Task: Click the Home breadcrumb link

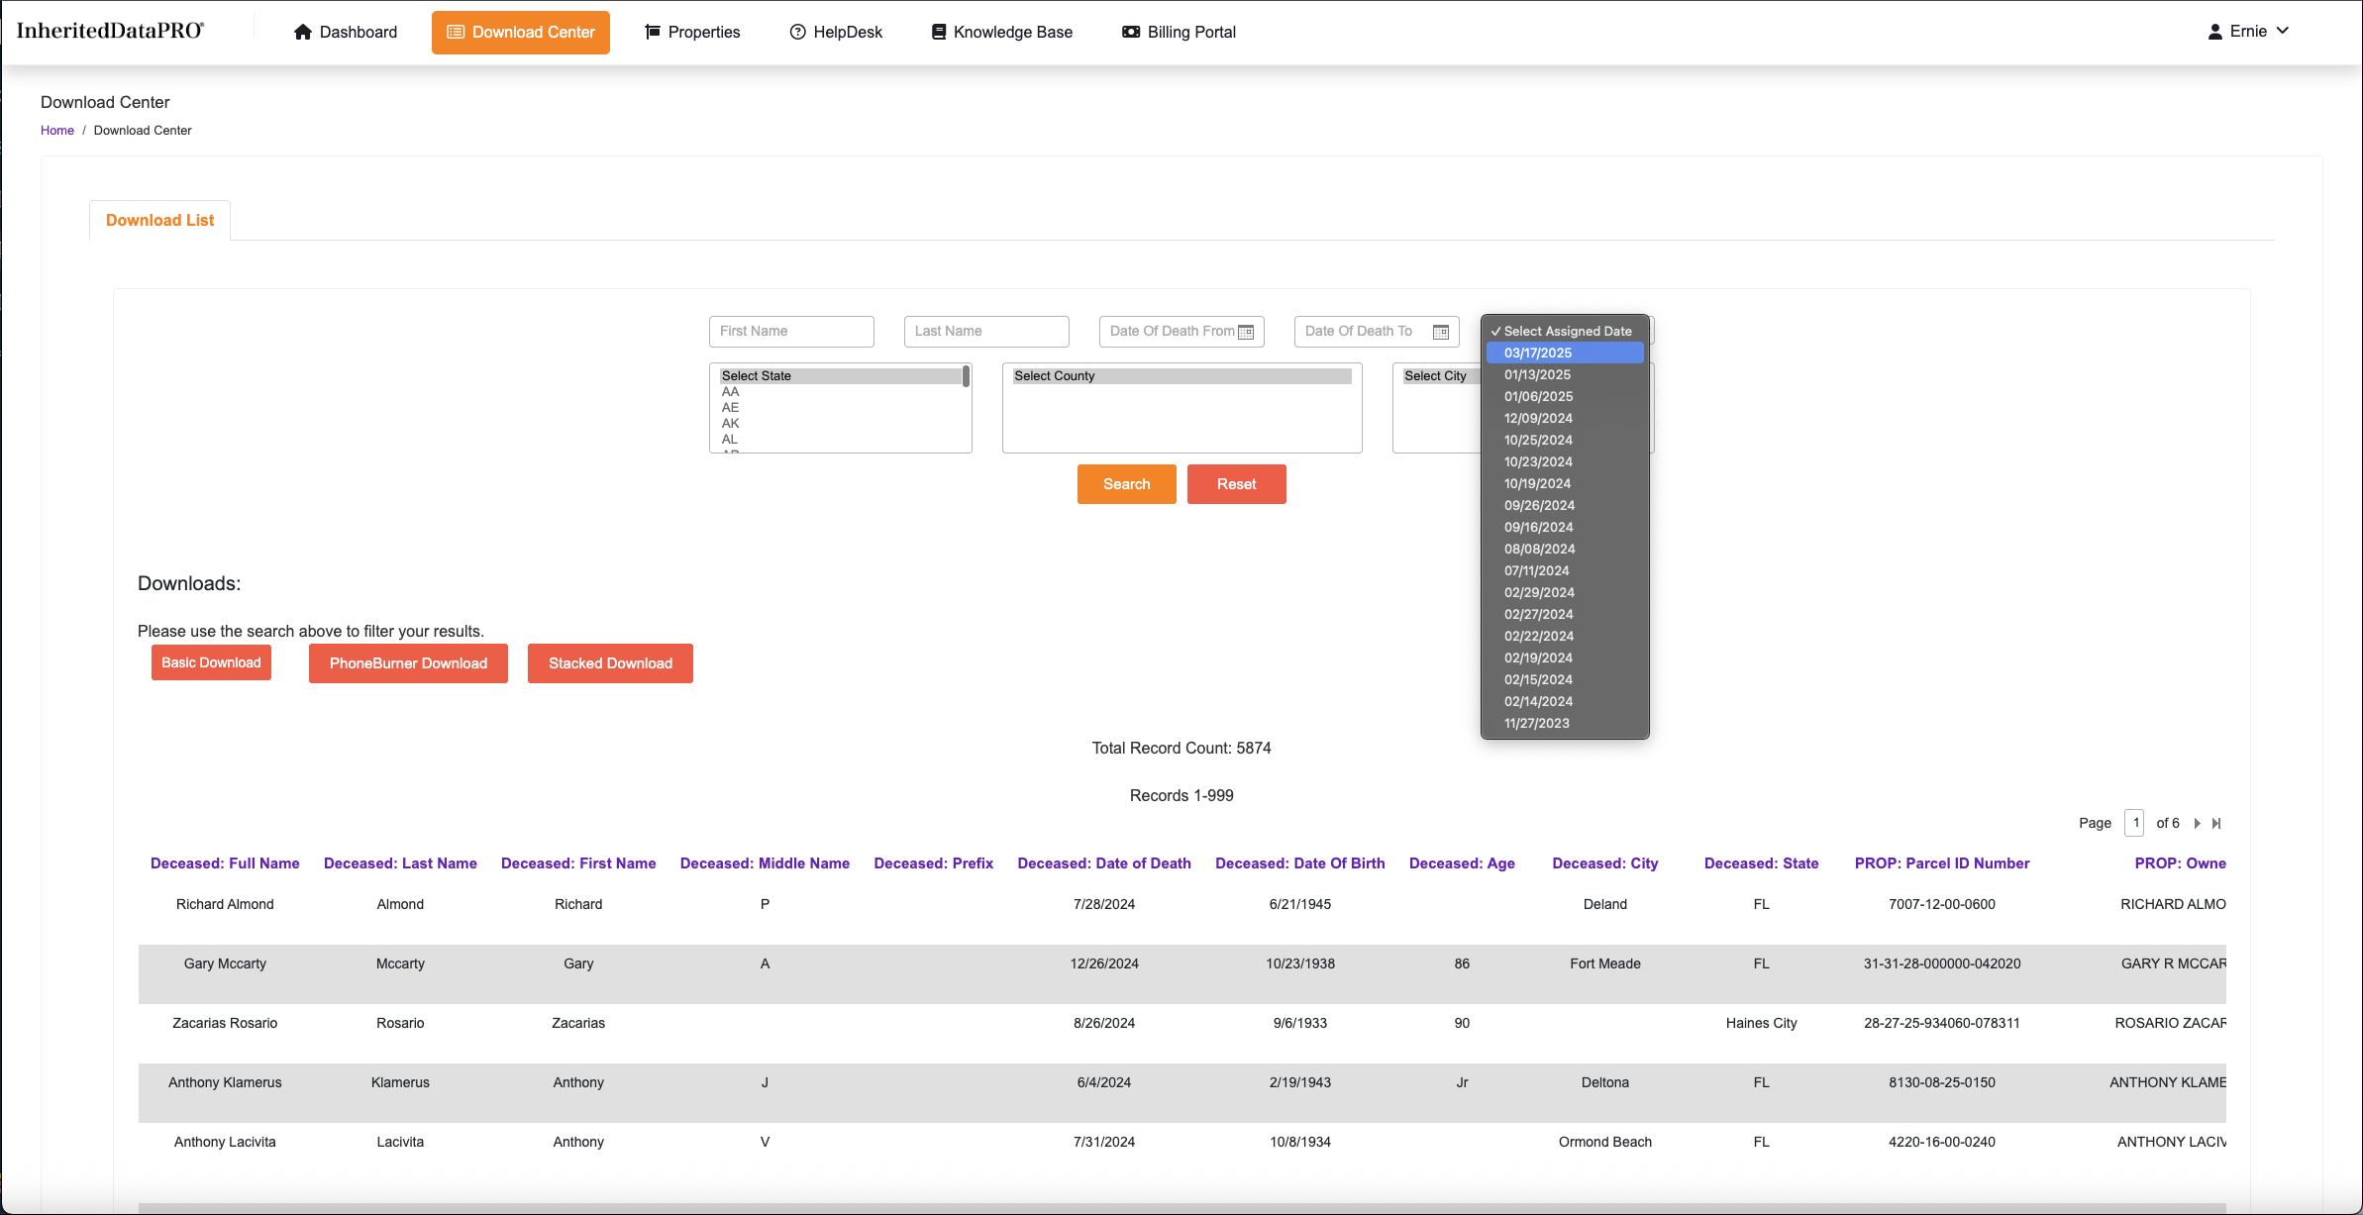Action: coord(57,130)
